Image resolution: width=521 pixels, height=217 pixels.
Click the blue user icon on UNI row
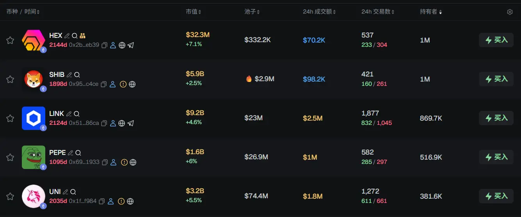(x=111, y=201)
